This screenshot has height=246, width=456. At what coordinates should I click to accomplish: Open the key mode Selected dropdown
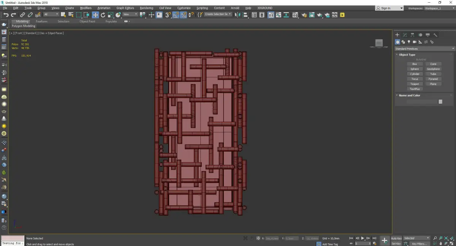pos(416,238)
